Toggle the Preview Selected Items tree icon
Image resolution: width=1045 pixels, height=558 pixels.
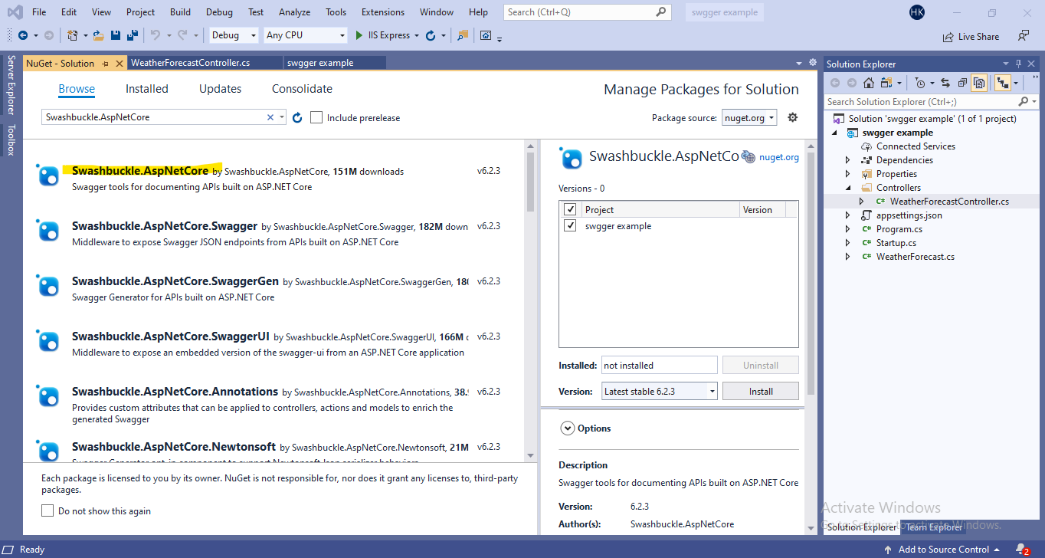coord(1001,83)
